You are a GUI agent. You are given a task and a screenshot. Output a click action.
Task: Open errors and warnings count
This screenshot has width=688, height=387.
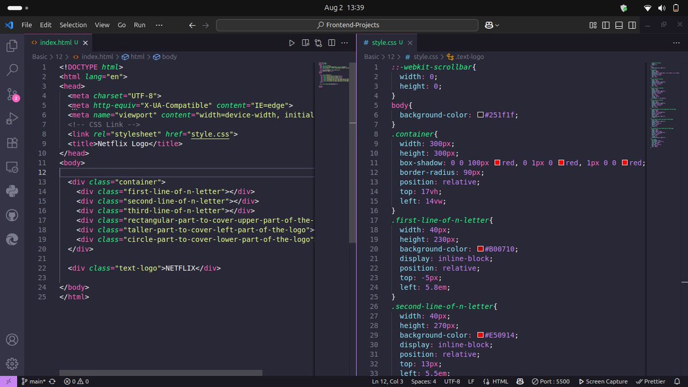click(76, 381)
